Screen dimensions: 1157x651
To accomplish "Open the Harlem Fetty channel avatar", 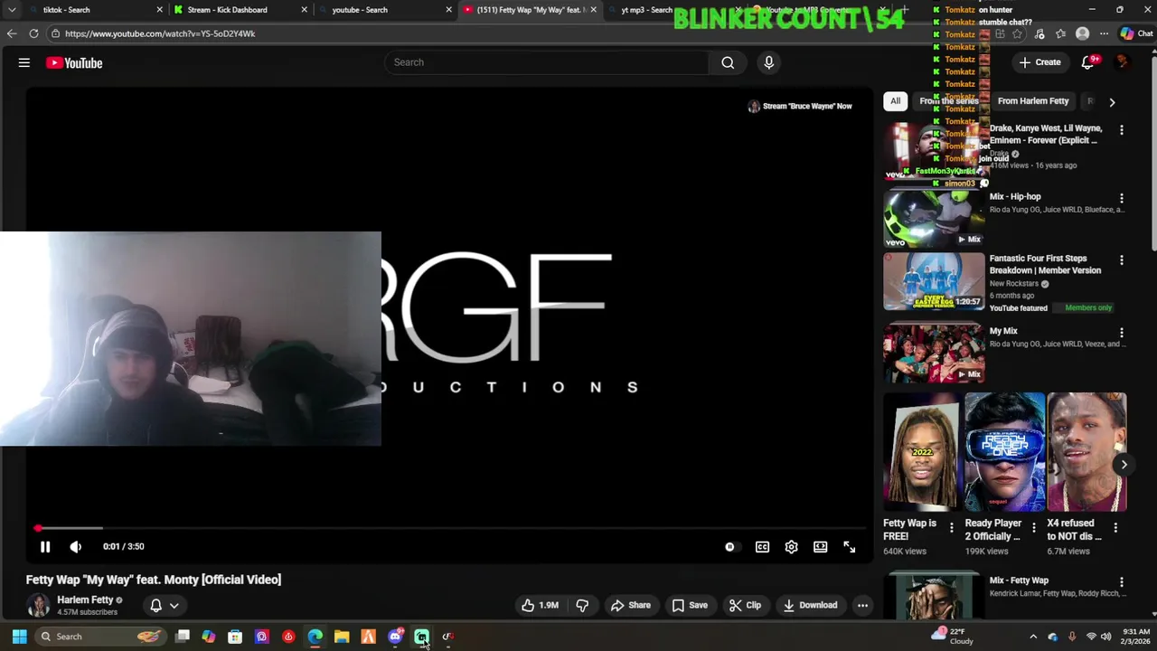I will pyautogui.click(x=39, y=605).
